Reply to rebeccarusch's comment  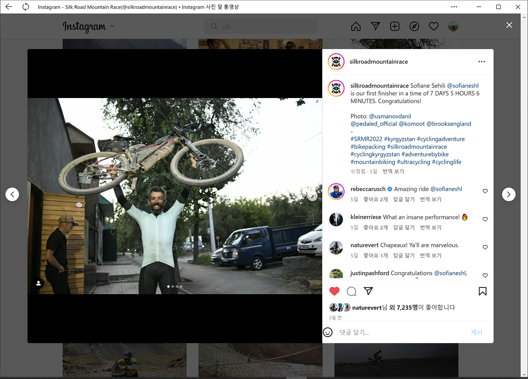404,199
